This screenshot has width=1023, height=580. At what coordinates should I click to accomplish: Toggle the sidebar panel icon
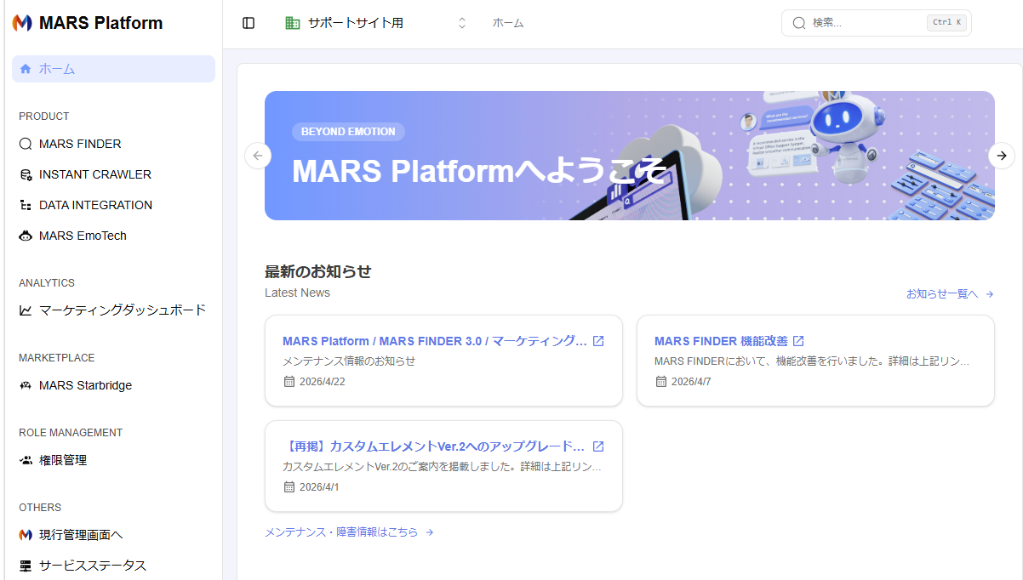tap(249, 23)
